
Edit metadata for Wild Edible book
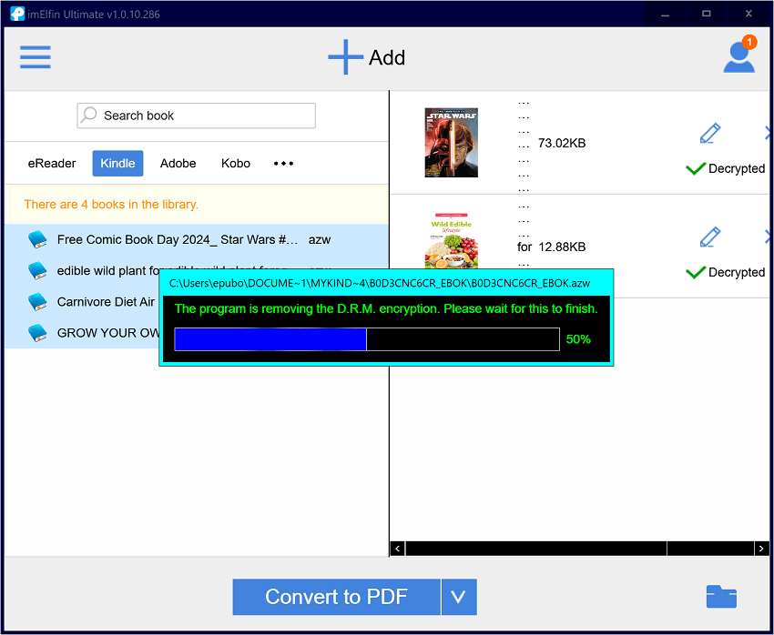[710, 237]
